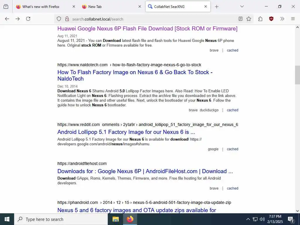Click the Dec 10, 2014 date text
The height and width of the screenshot is (225, 300).
coord(67,86)
